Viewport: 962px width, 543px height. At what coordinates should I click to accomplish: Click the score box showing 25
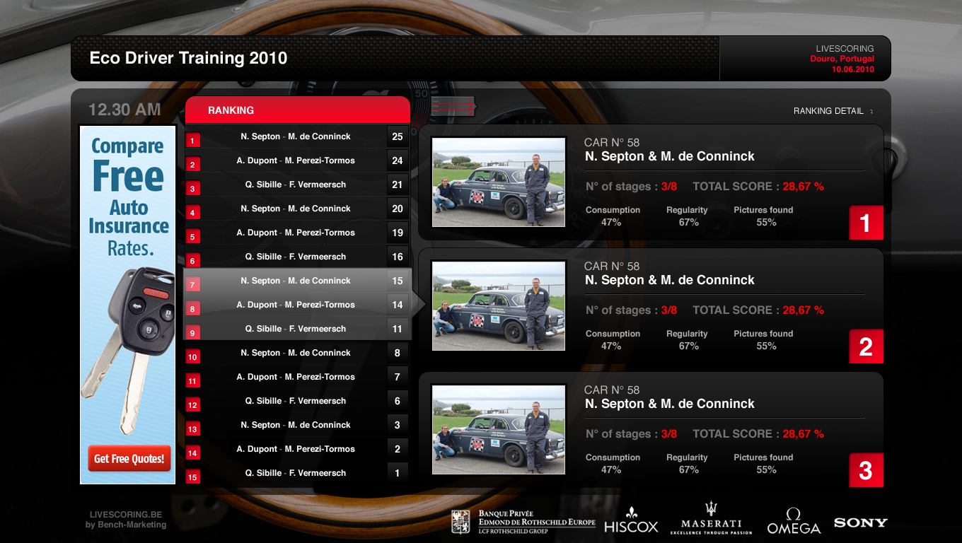[398, 136]
